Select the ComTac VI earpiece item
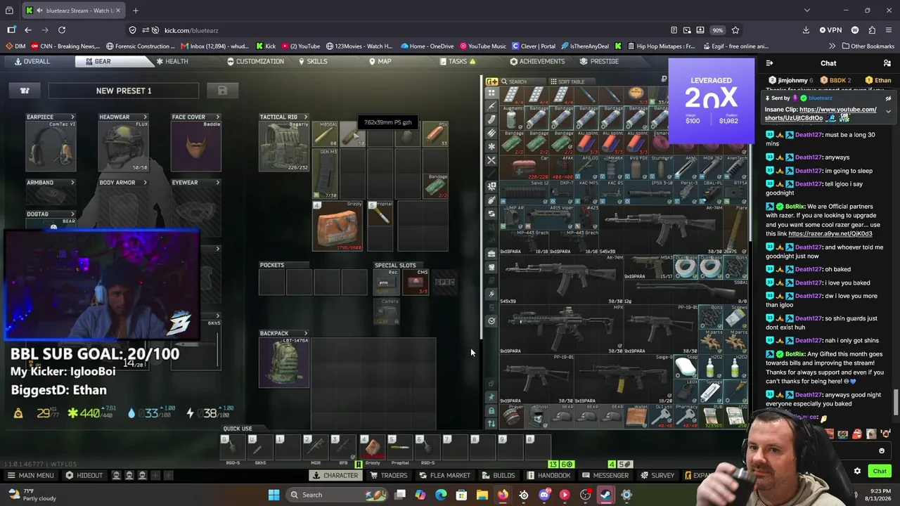900x506 pixels. [x=51, y=146]
